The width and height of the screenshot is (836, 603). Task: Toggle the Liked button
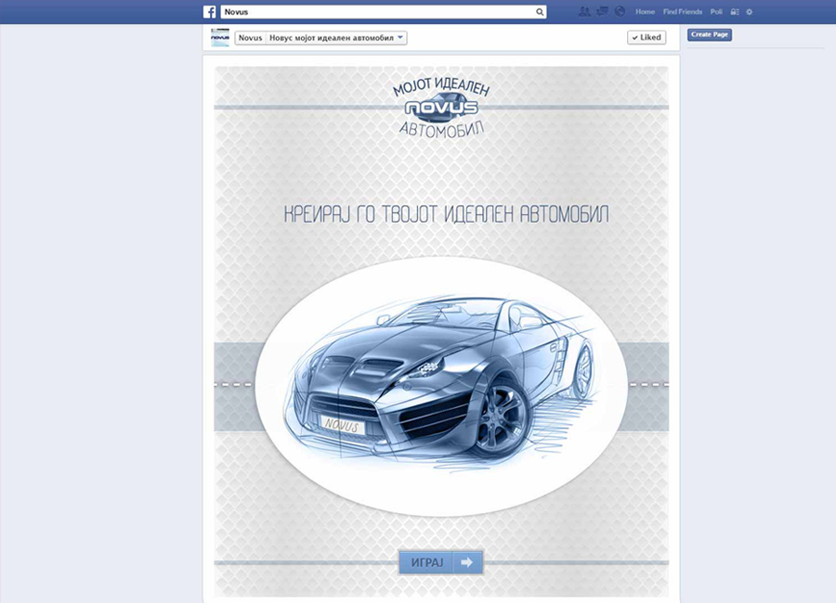[646, 38]
